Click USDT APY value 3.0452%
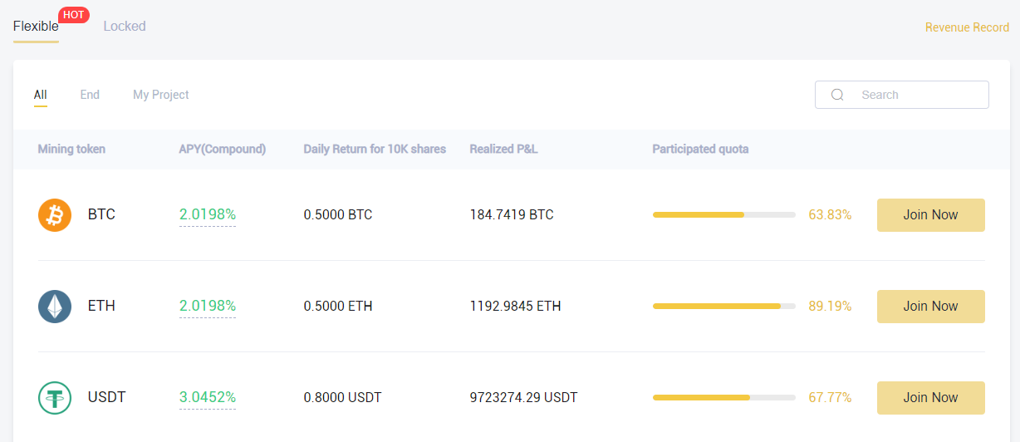The width and height of the screenshot is (1020, 442). point(208,398)
